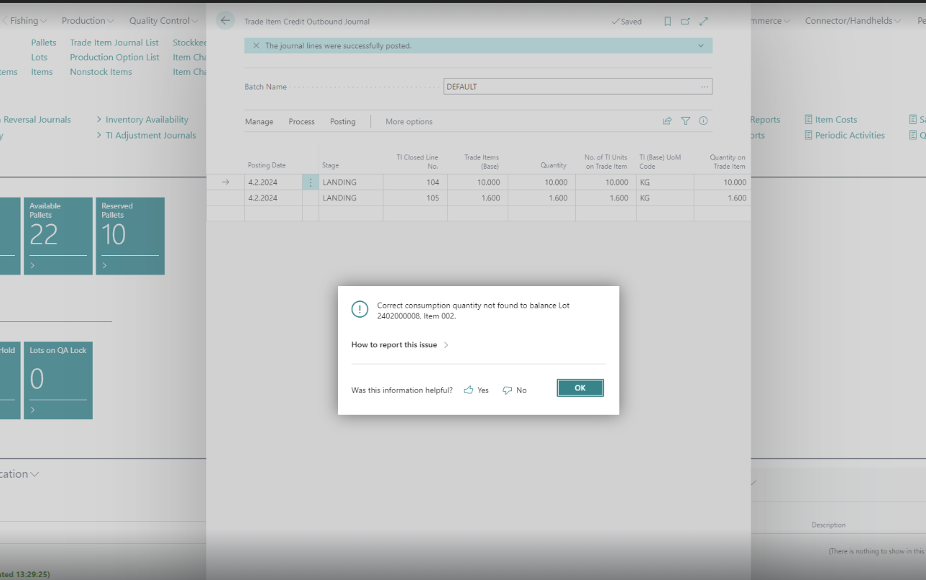Open Batch Name lookup ellipsis
Image resolution: width=926 pixels, height=580 pixels.
705,87
